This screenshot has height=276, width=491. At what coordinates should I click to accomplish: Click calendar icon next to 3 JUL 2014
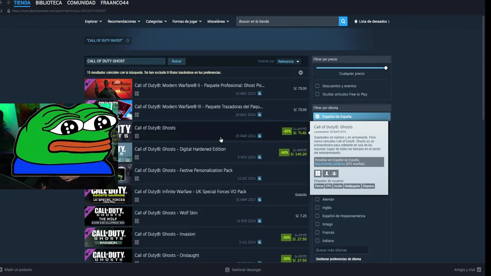pos(260,242)
